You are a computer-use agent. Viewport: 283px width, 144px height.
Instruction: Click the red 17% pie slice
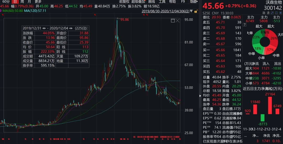tap(270, 49)
